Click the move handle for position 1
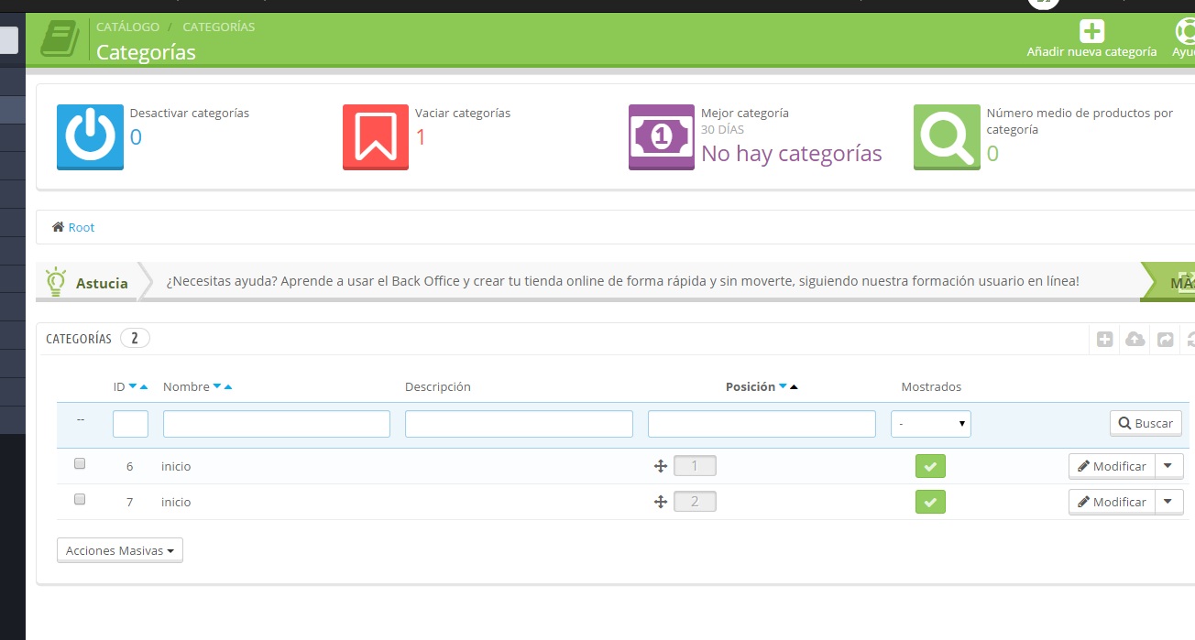The height and width of the screenshot is (640, 1195). tap(660, 466)
